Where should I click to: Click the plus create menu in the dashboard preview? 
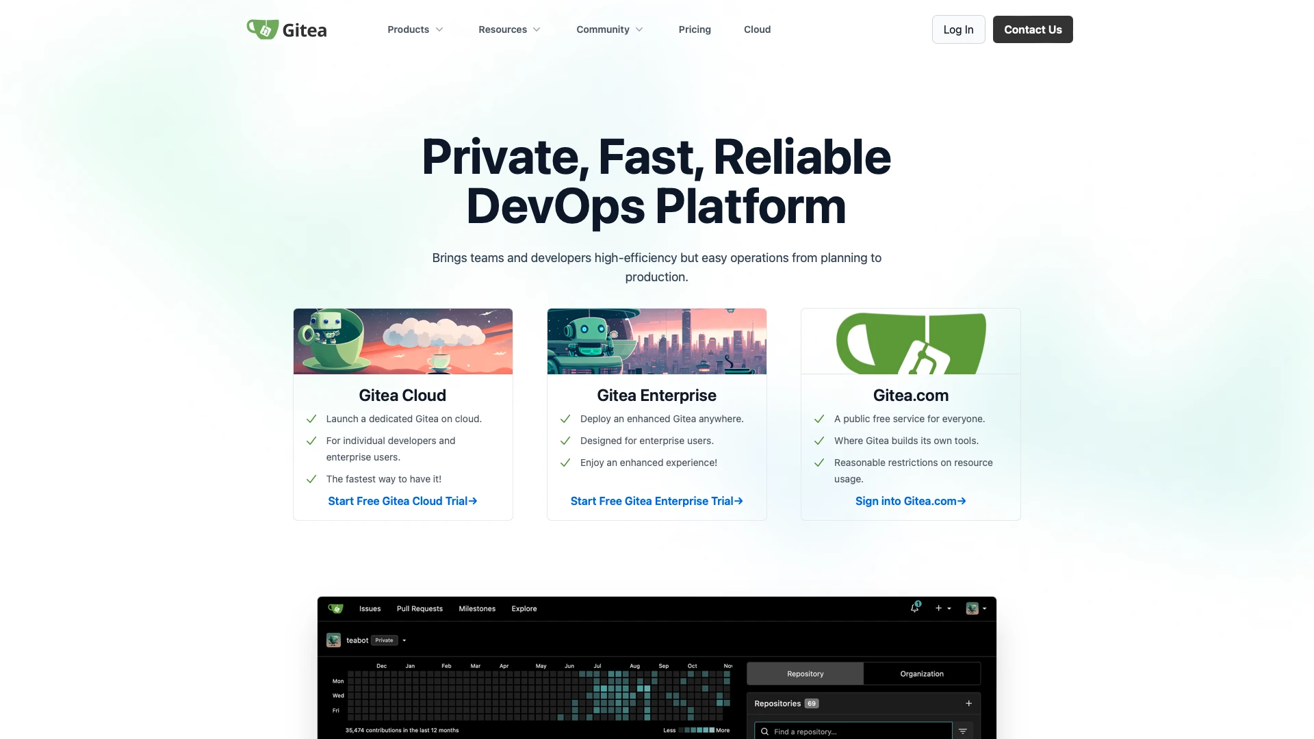(943, 608)
